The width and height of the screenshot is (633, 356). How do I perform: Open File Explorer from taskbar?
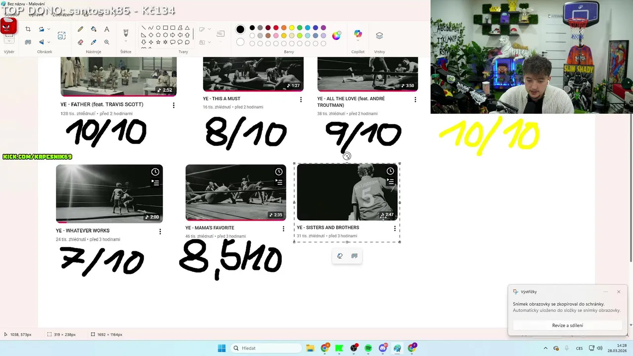[x=310, y=348]
